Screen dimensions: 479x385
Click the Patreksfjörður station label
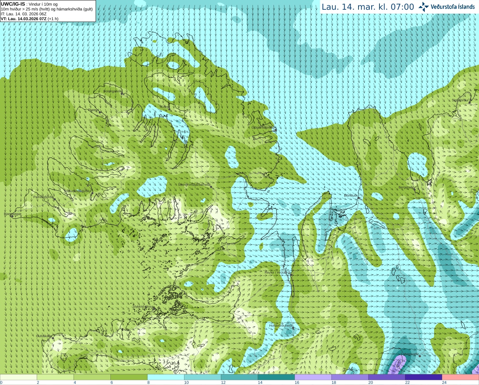tap(44, 197)
